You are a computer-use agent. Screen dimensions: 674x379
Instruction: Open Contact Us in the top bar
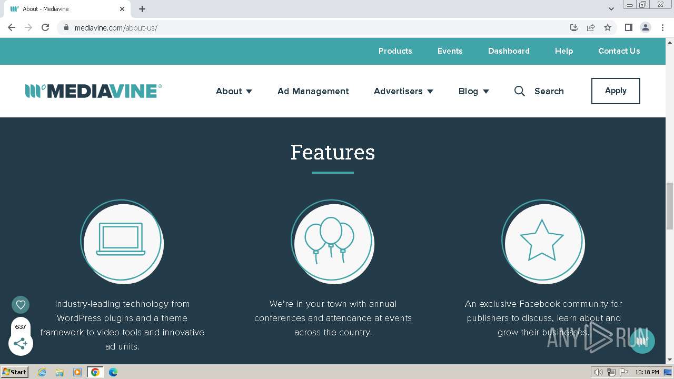pyautogui.click(x=619, y=51)
